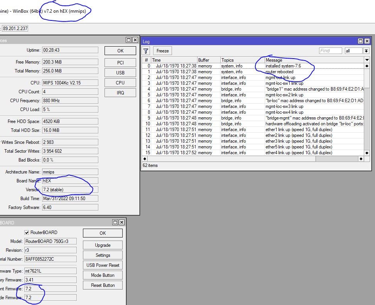This screenshot has height=305, width=375.
Task: Click the '62 items' status text
Action: pyautogui.click(x=150, y=165)
